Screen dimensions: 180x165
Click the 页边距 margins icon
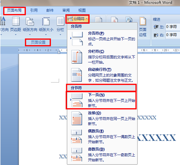[x=16, y=21]
